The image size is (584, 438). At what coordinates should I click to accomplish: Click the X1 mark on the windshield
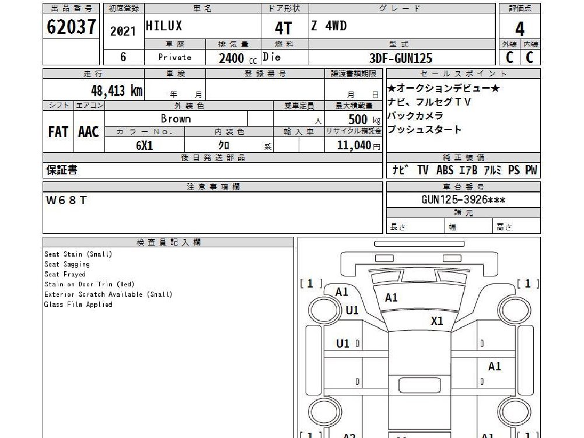pos(437,321)
